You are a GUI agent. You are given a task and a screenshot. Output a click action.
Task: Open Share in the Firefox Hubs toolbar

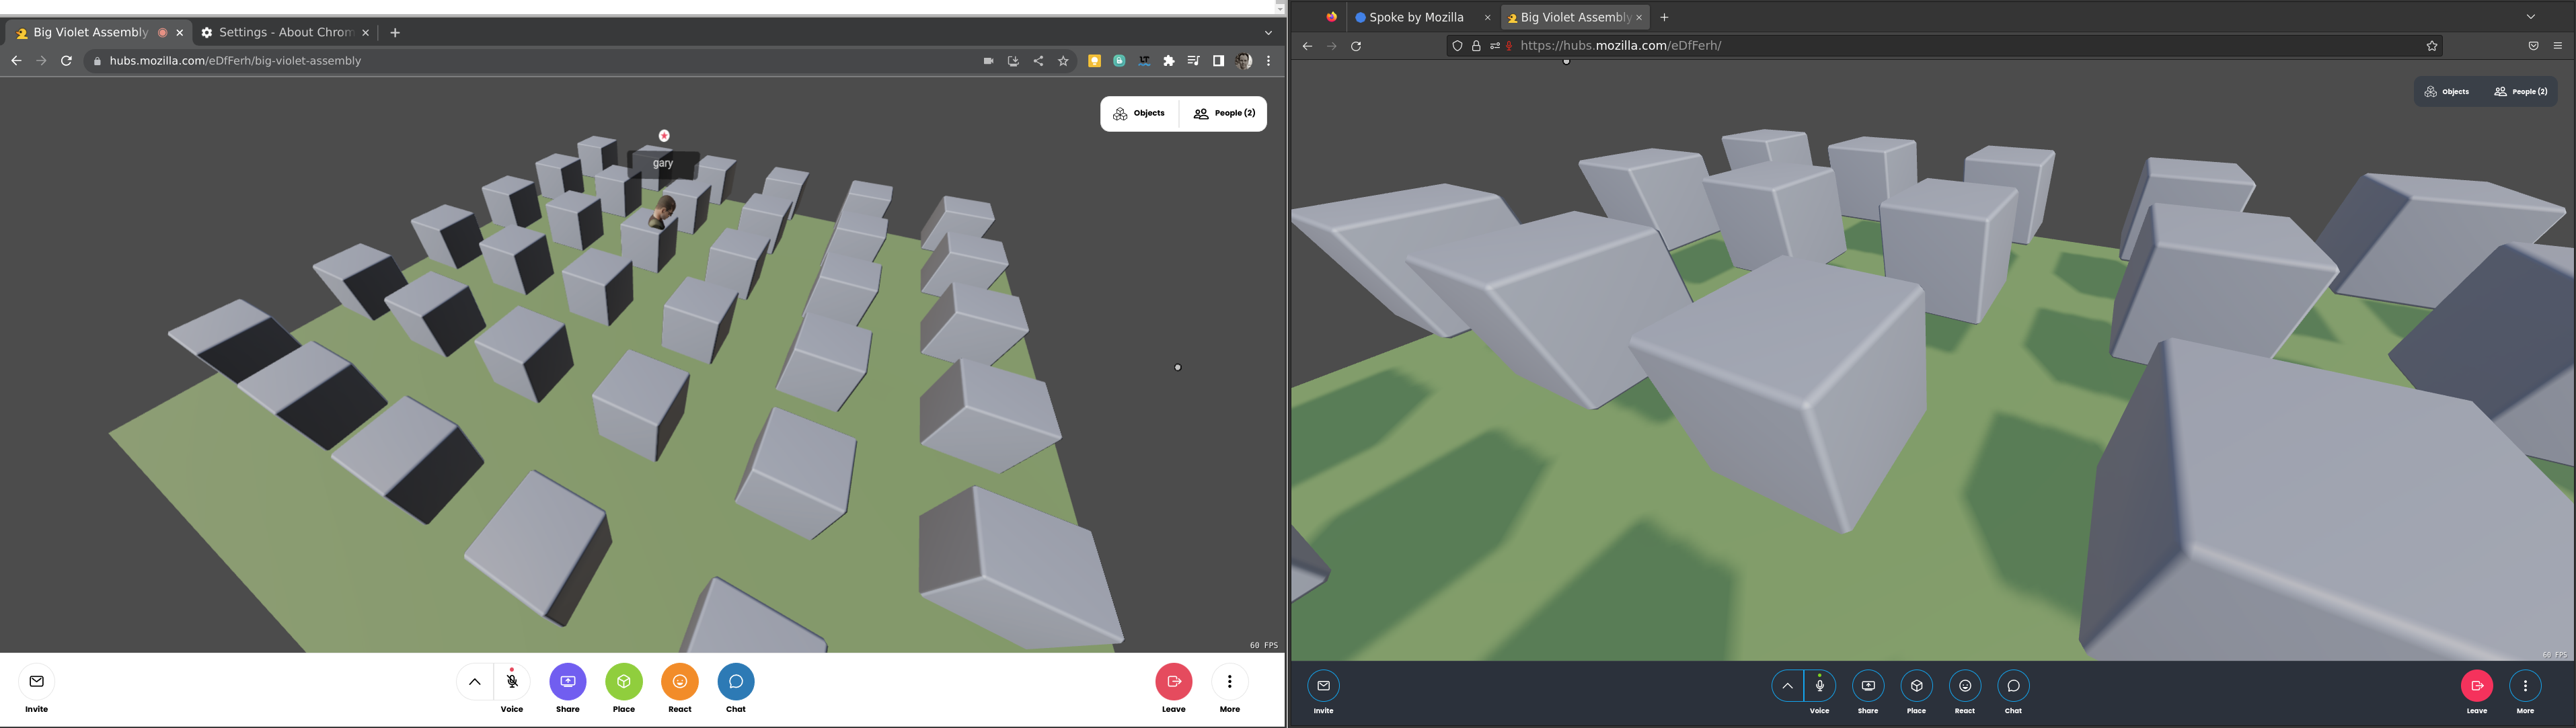point(1868,686)
